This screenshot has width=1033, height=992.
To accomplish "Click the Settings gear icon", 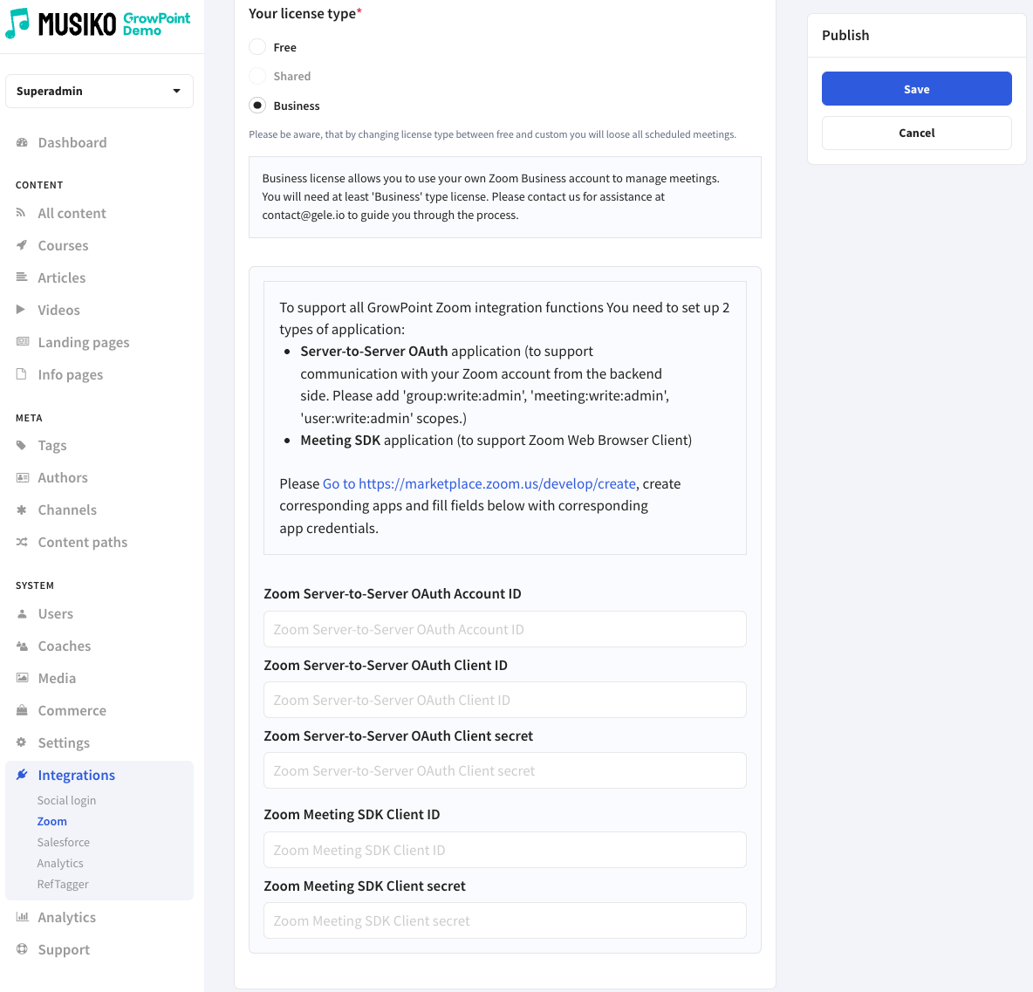I will (x=22, y=743).
